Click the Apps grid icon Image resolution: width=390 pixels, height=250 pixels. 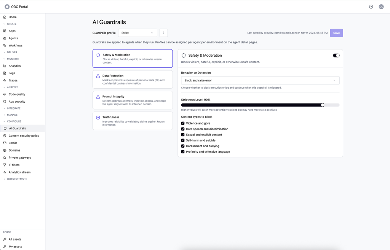click(5, 31)
